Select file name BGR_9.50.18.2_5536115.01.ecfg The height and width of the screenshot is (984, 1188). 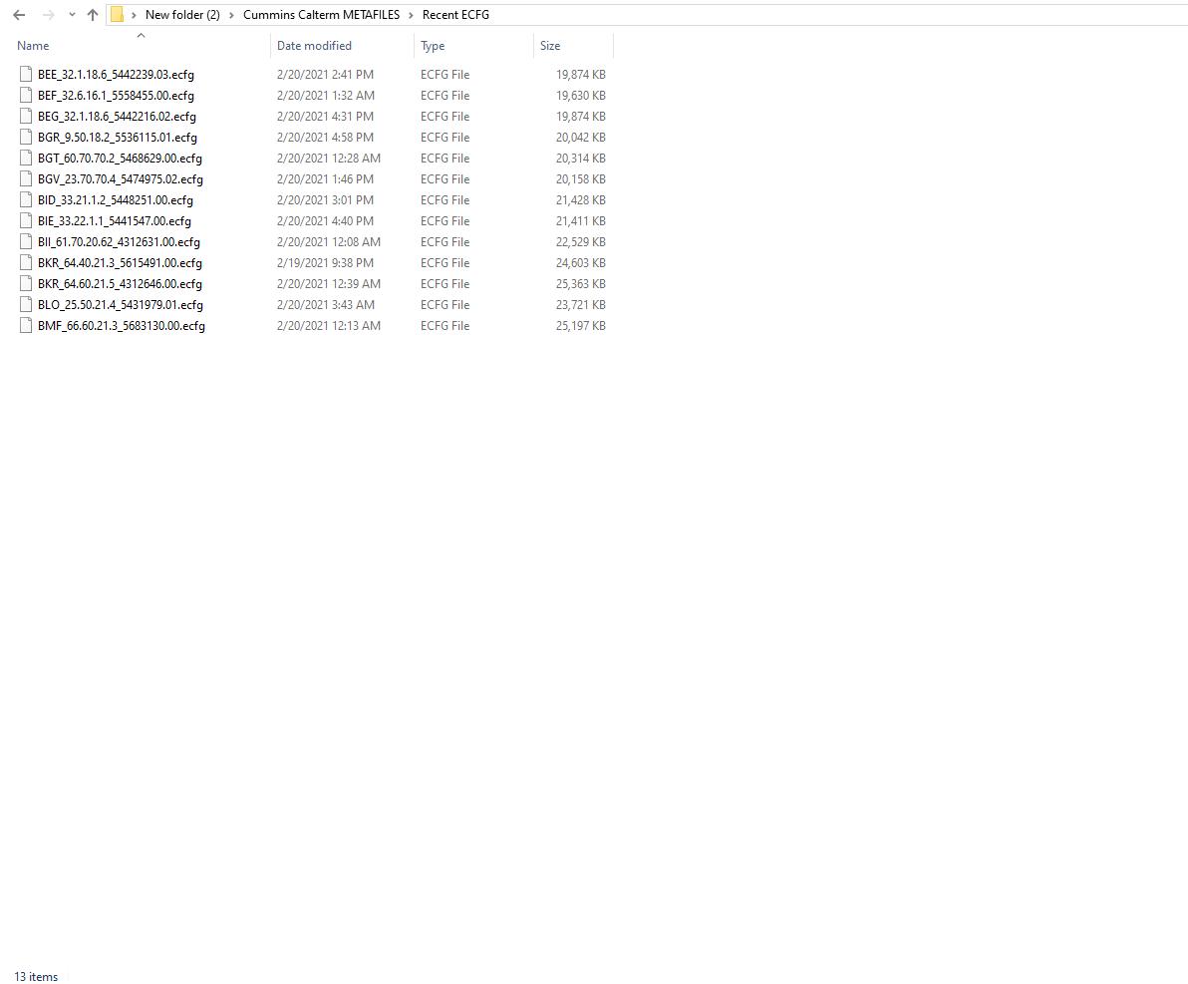[118, 138]
